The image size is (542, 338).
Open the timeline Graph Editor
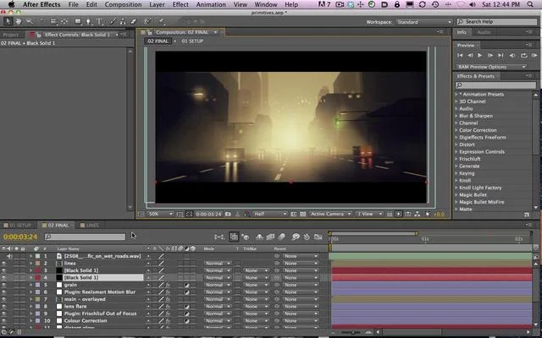[318, 237]
